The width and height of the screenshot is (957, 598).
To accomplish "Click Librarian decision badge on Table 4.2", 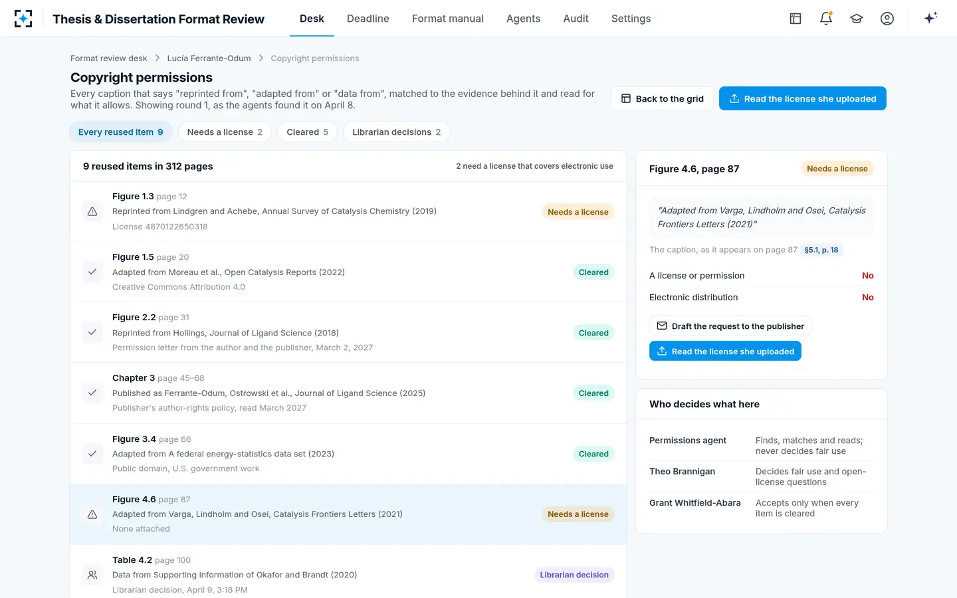I will tap(574, 575).
